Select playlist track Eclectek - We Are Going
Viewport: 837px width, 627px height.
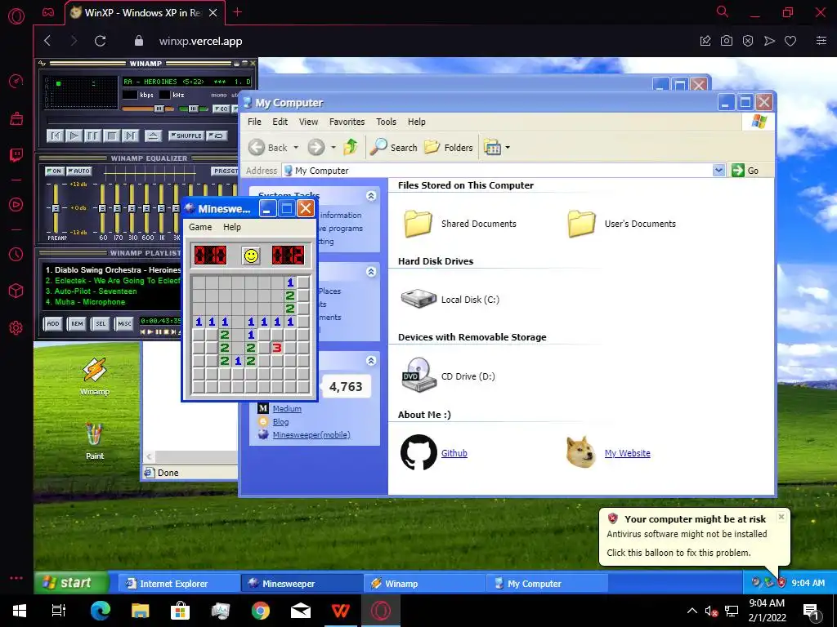[113, 281]
